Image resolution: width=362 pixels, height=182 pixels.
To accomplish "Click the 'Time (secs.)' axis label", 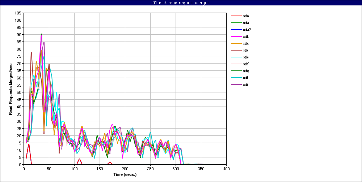I will 125,175.
